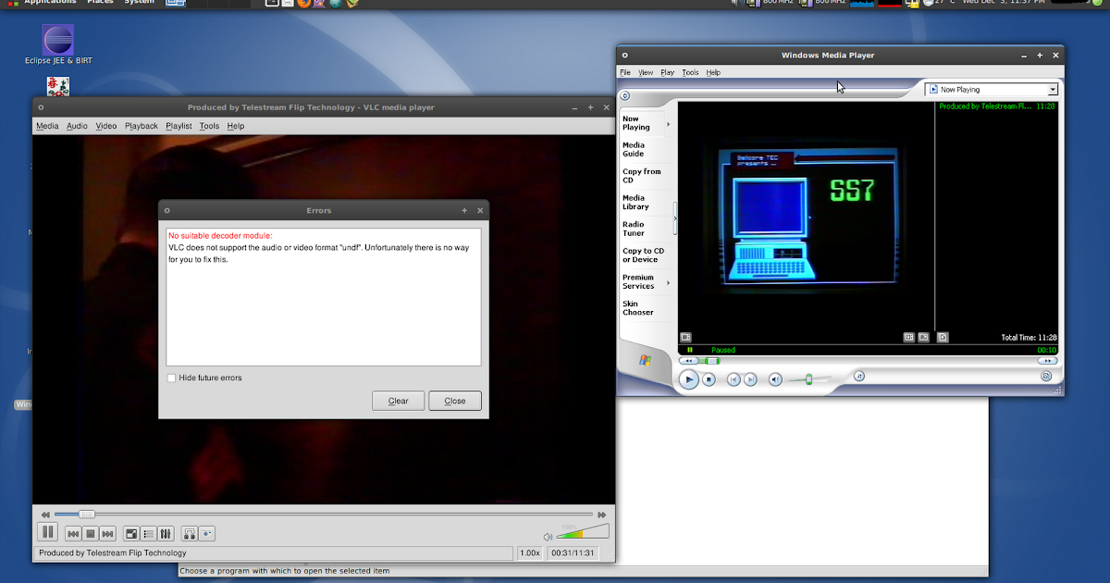Open the VLC Audio menu
1110x583 pixels.
pyautogui.click(x=77, y=126)
